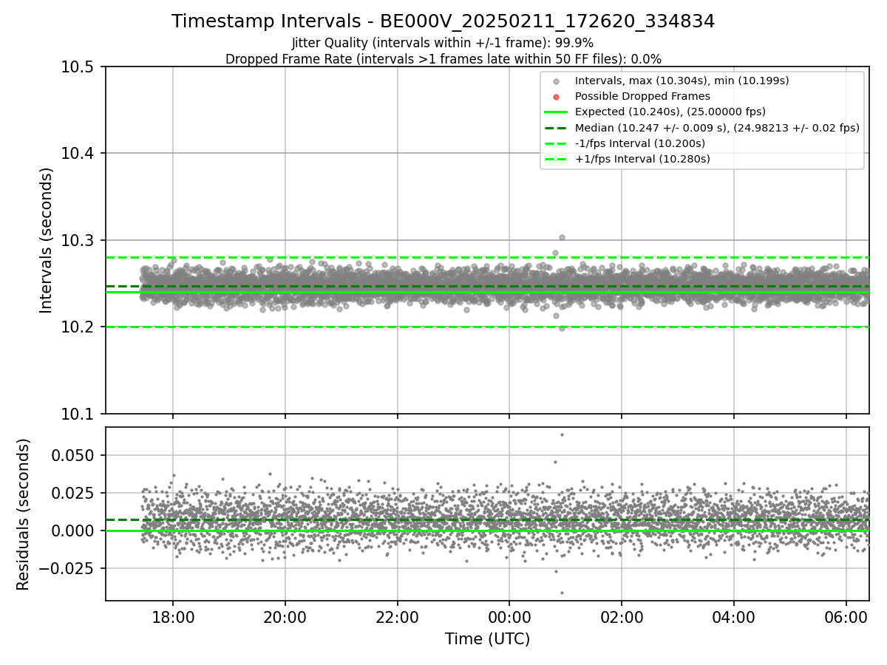Click the 20:00 time tick label
The width and height of the screenshot is (887, 665).
point(285,618)
